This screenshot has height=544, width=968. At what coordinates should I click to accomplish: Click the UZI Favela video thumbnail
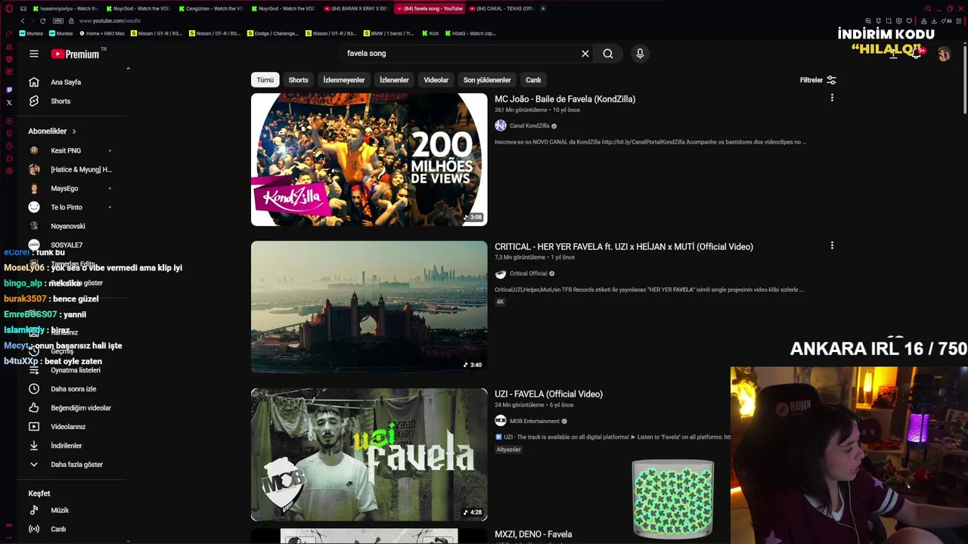pos(369,454)
